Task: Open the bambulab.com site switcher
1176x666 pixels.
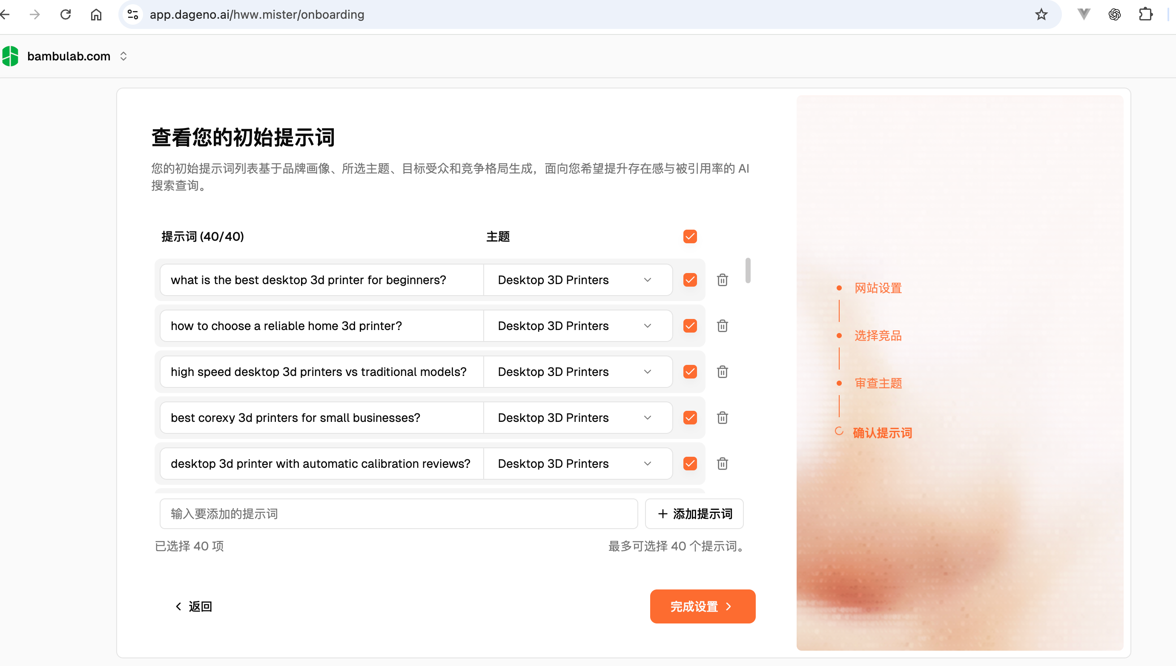Action: click(x=77, y=56)
